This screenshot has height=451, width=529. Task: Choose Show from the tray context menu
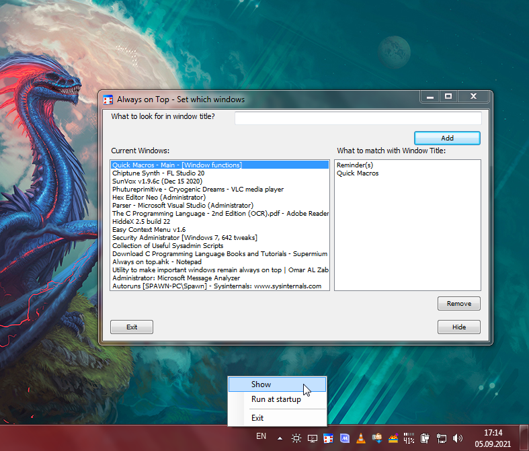click(x=261, y=384)
